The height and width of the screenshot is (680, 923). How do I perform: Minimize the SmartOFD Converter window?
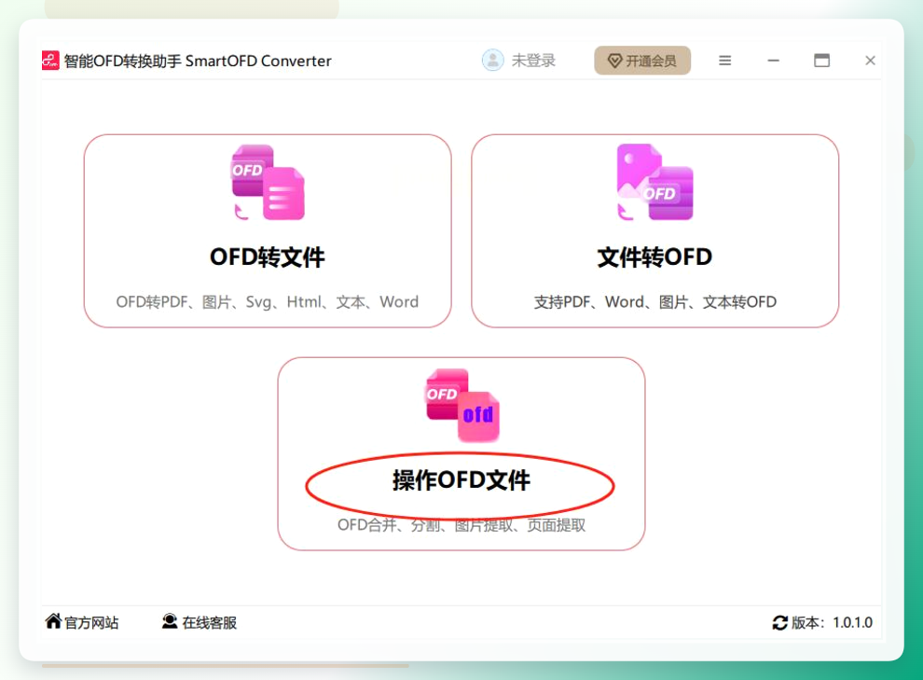point(774,61)
